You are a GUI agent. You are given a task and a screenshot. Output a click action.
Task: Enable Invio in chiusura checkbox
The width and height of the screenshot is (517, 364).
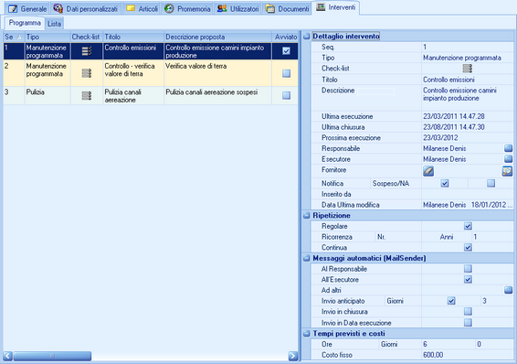468,312
